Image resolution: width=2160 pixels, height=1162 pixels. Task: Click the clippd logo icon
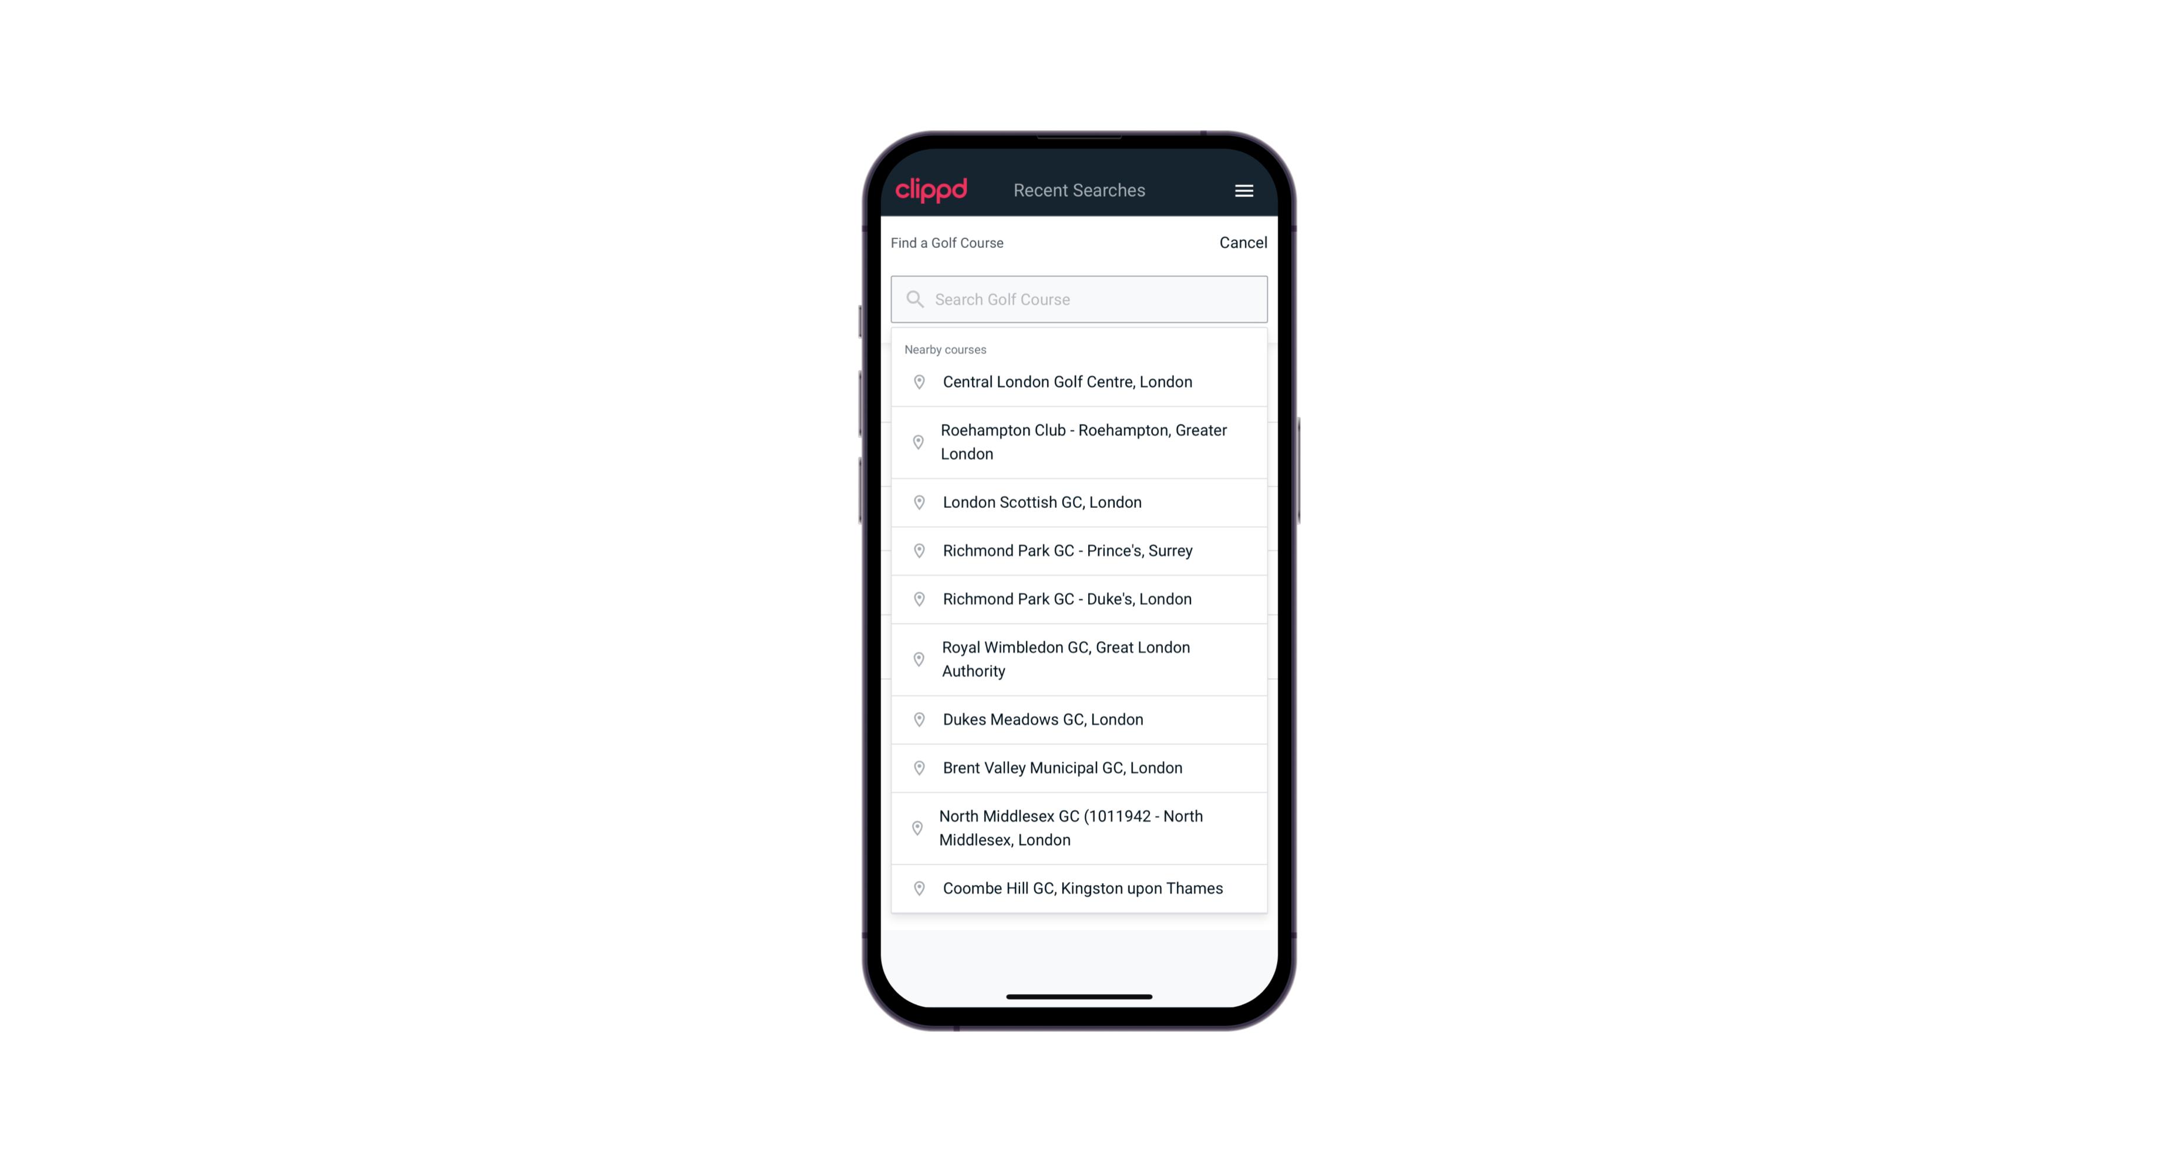point(931,190)
